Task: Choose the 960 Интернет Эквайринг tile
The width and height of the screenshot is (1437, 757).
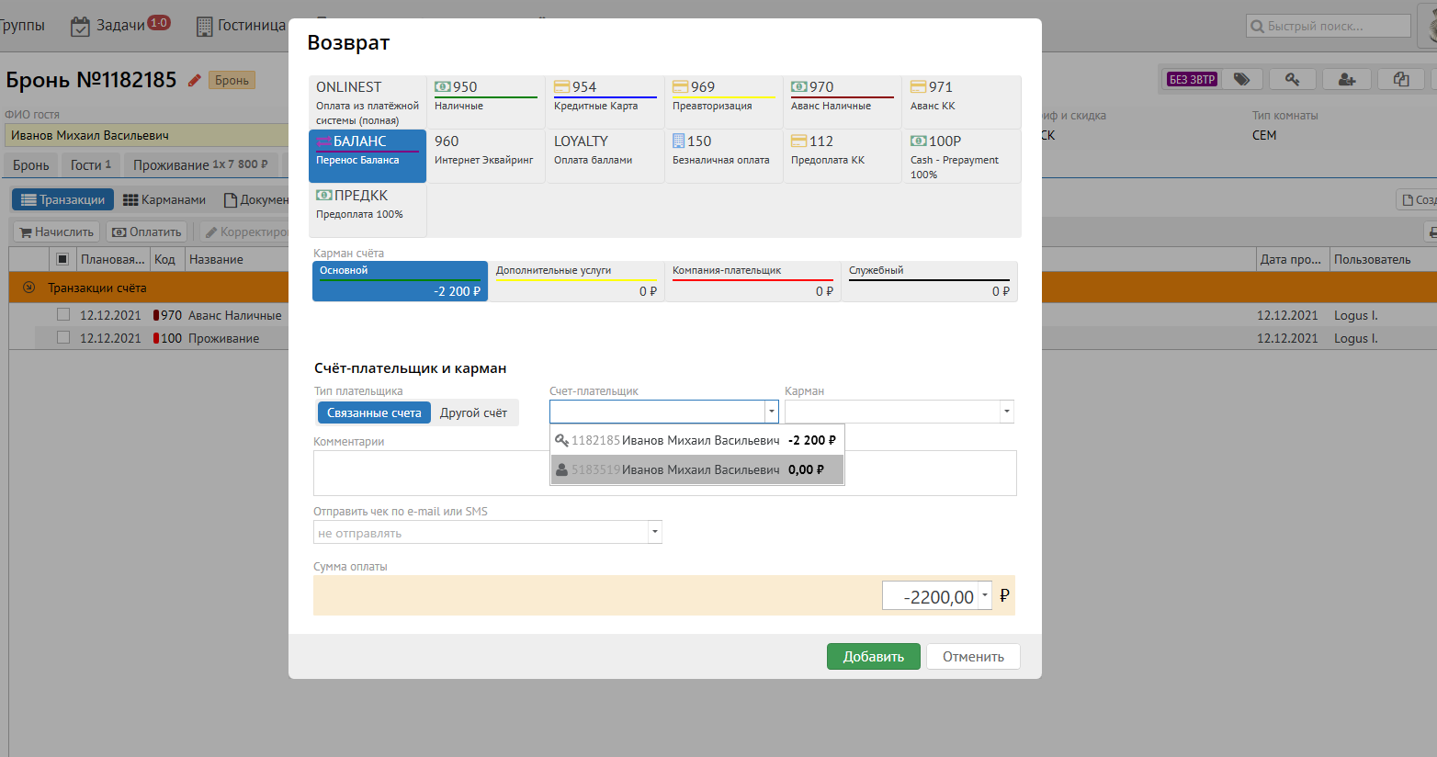Action: click(486, 156)
